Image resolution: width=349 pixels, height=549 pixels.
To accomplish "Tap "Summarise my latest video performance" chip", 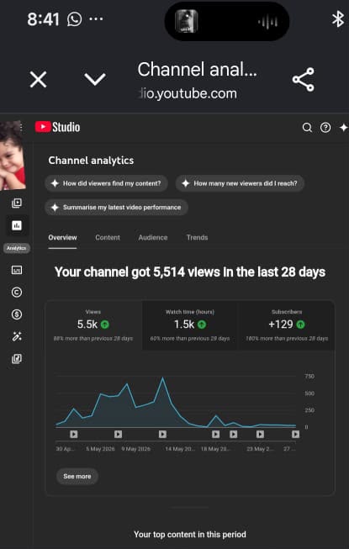I will [x=116, y=208].
